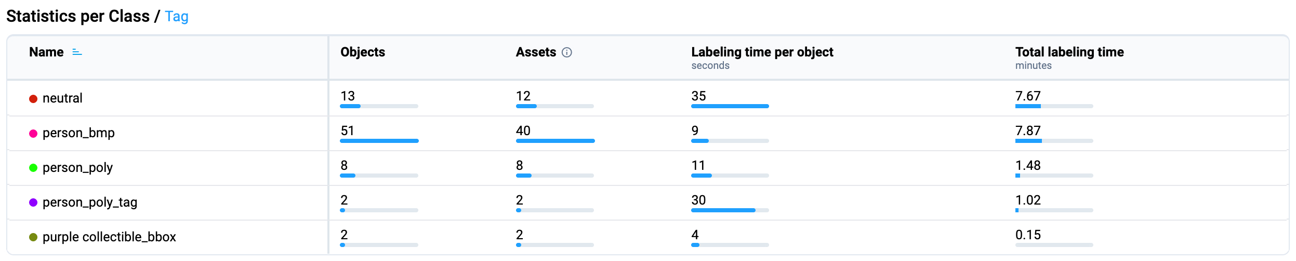Click the info icon next to Assets
The height and width of the screenshot is (261, 1296).
pyautogui.click(x=567, y=52)
